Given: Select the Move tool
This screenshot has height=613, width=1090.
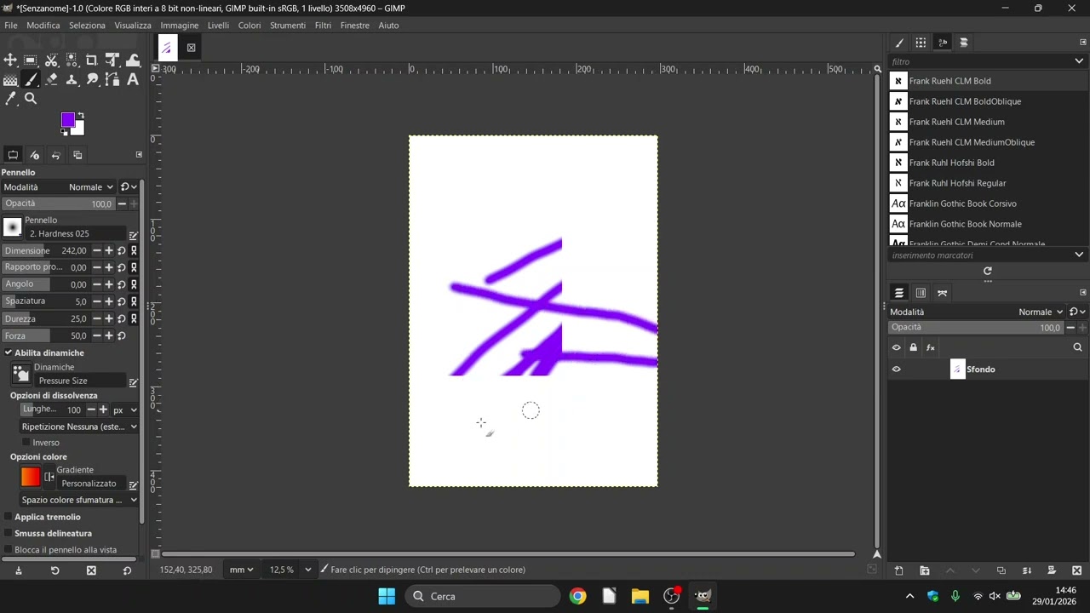Looking at the screenshot, I should click(x=10, y=60).
